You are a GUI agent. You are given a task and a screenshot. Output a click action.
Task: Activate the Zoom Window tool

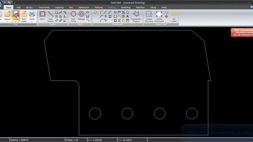coord(149,16)
